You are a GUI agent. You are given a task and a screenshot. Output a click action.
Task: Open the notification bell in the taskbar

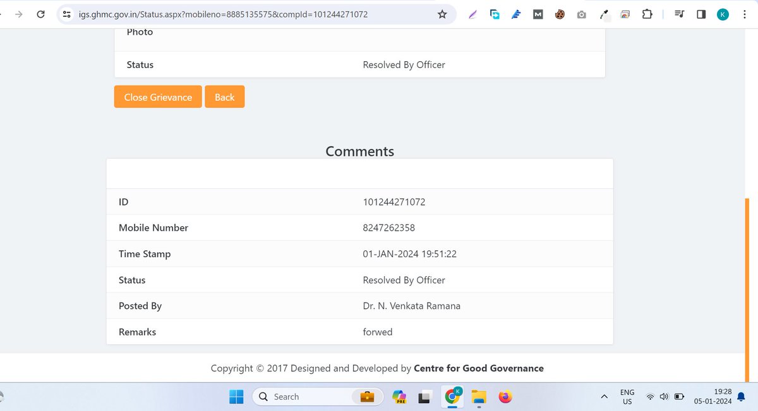(x=742, y=397)
